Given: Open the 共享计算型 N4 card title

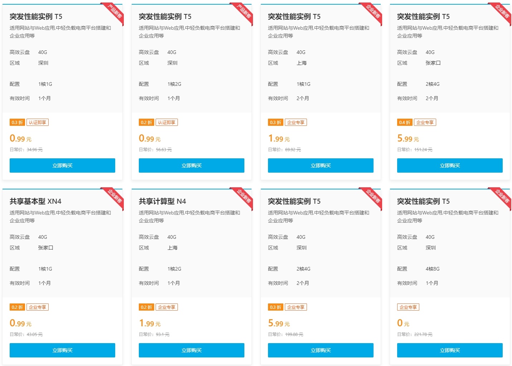Looking at the screenshot, I should tap(162, 201).
